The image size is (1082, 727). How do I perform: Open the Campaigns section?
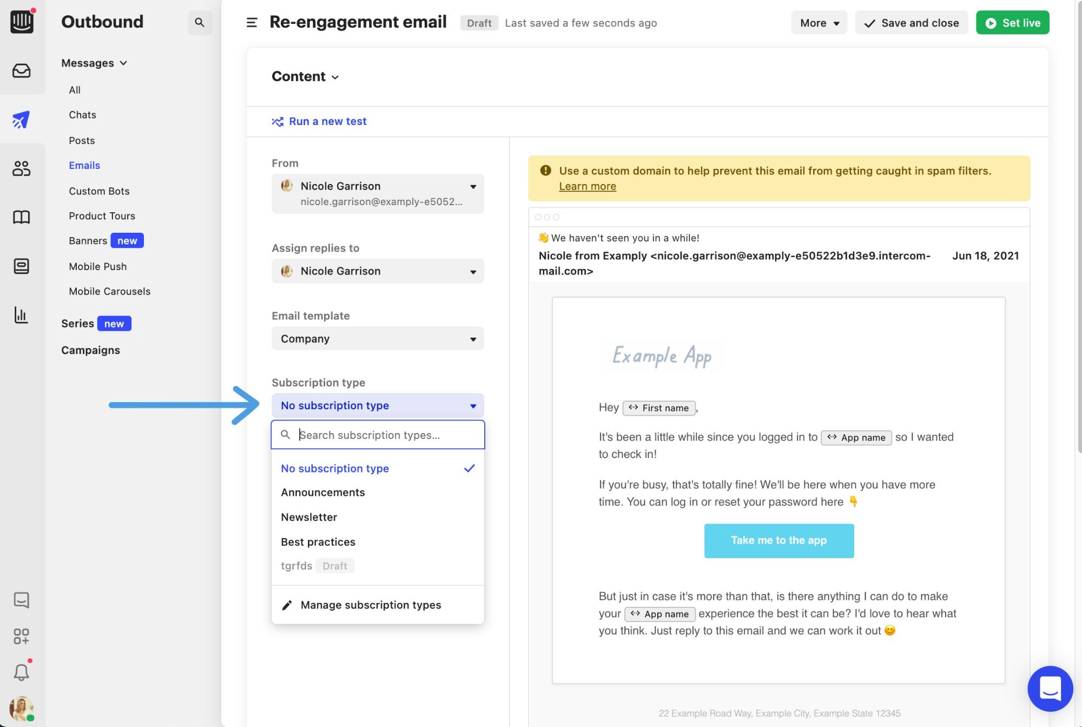pyautogui.click(x=90, y=350)
